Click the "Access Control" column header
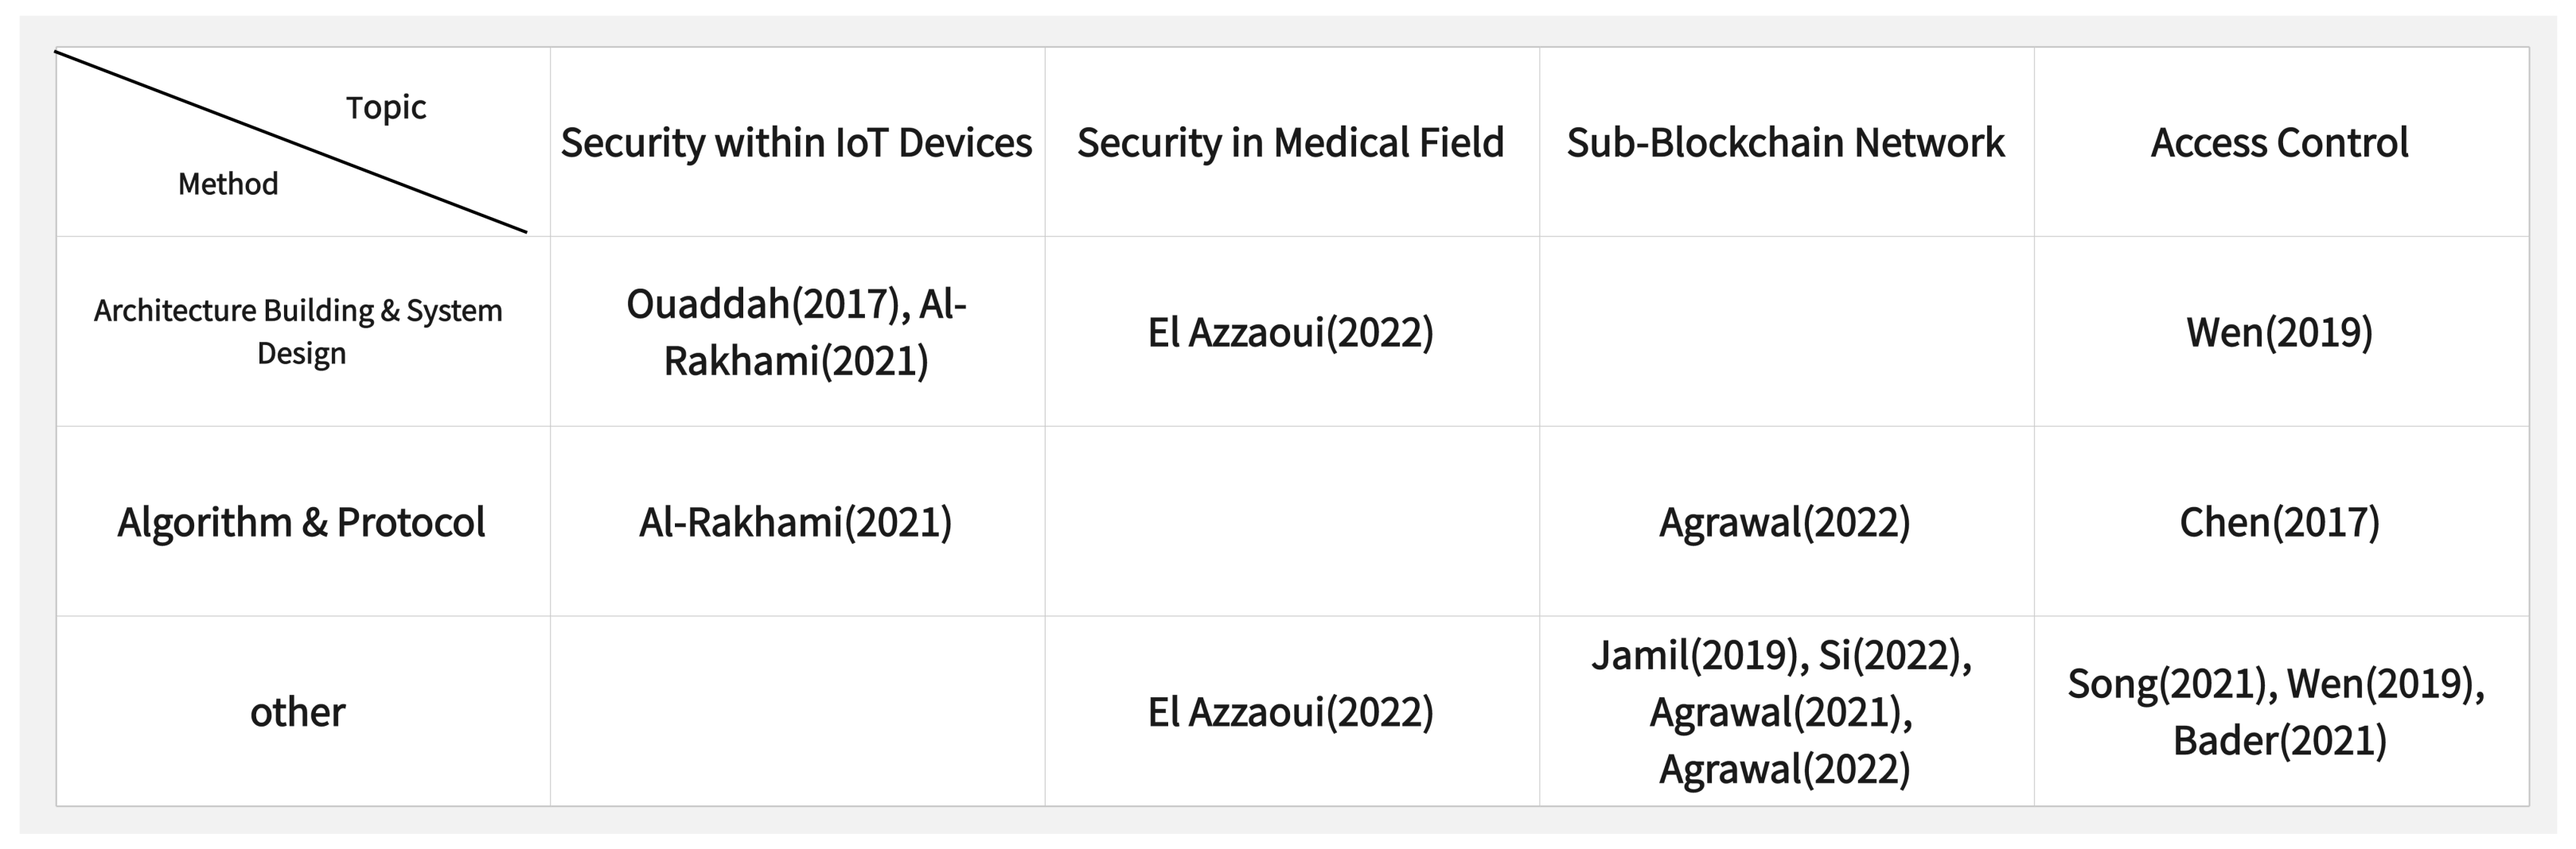 click(2279, 143)
